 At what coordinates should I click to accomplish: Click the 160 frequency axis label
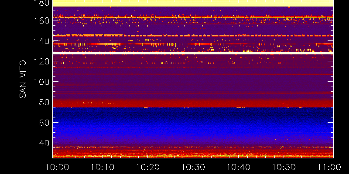tap(41, 20)
